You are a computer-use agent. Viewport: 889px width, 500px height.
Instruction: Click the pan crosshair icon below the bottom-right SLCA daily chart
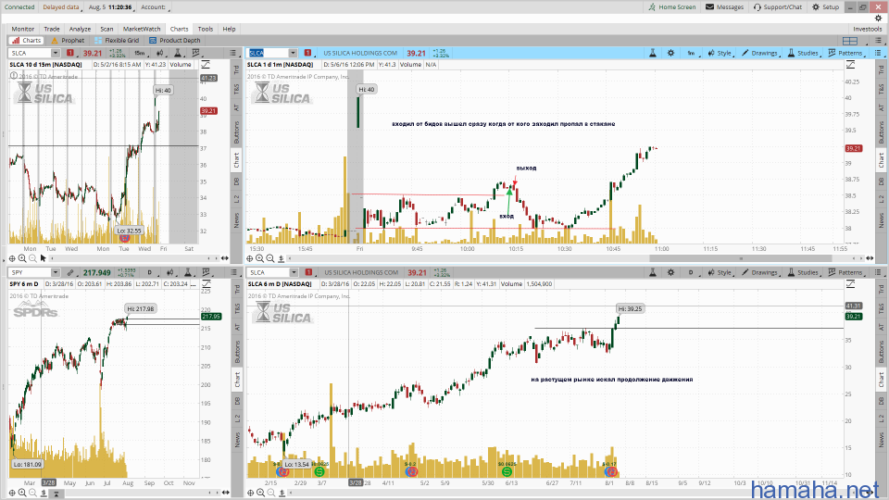(x=250, y=493)
